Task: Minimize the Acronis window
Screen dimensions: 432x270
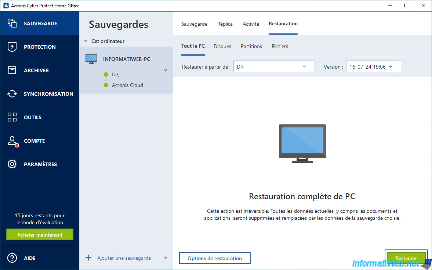Action: (389, 6)
